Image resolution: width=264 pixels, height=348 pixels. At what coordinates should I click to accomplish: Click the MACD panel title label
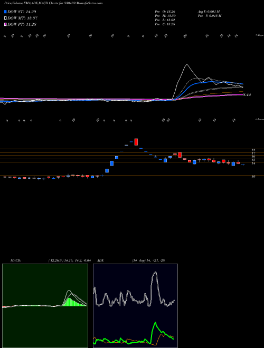click(x=15, y=260)
